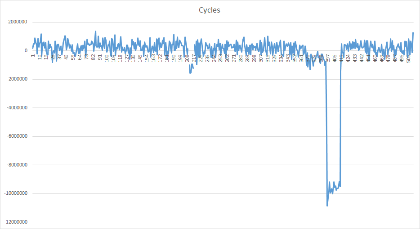
Task: Click x-axis label 271
Action: (x=234, y=58)
